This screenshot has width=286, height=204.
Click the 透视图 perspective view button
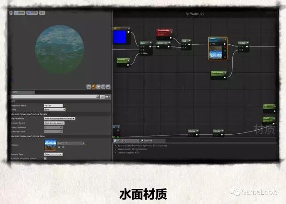[20, 13]
